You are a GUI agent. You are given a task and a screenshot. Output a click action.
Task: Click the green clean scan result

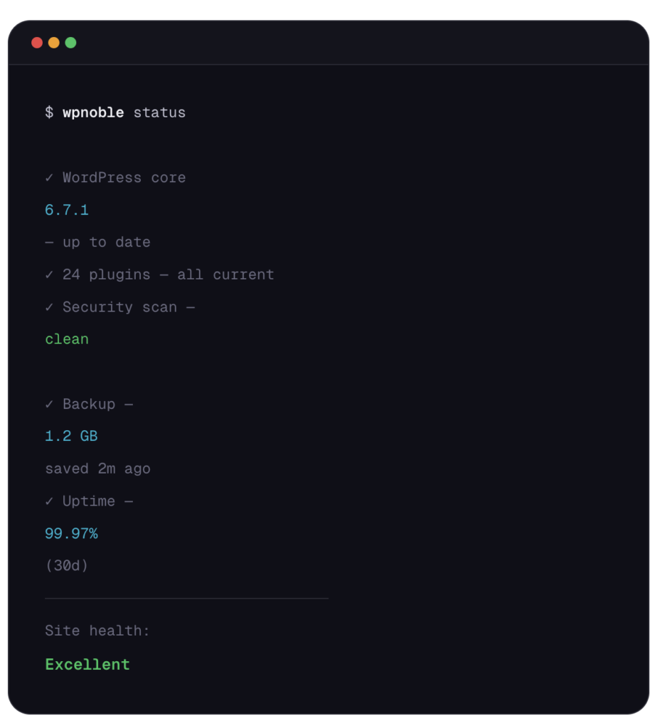[67, 339]
